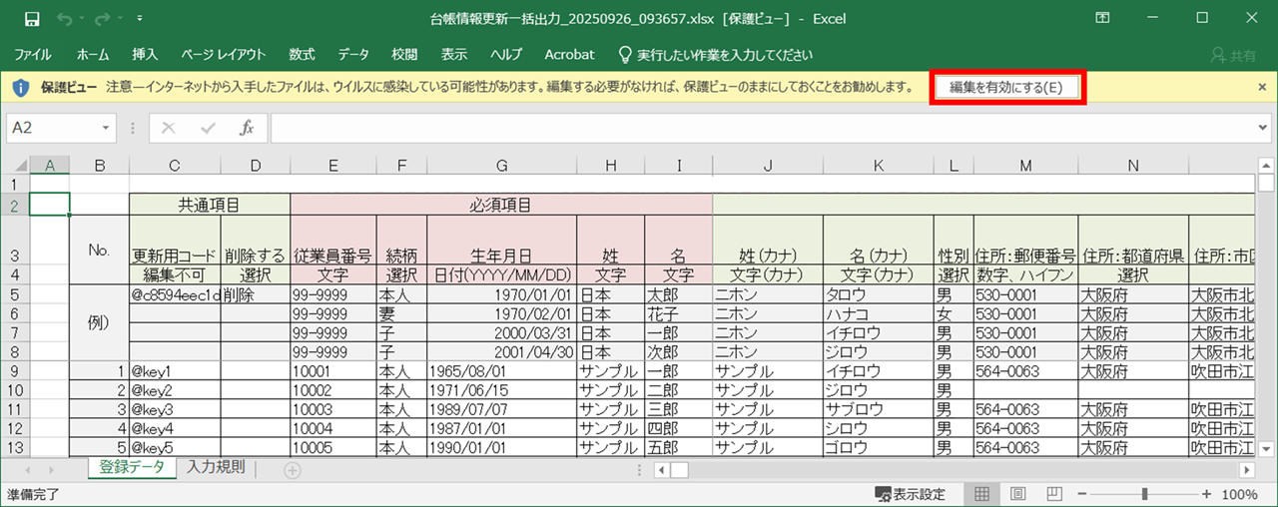Open the Customize Quick Access Toolbar dropdown
1278x507 pixels.
coord(140,19)
